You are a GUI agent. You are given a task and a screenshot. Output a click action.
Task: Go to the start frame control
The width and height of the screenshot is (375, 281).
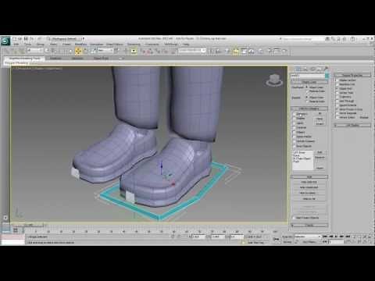pos(325,237)
